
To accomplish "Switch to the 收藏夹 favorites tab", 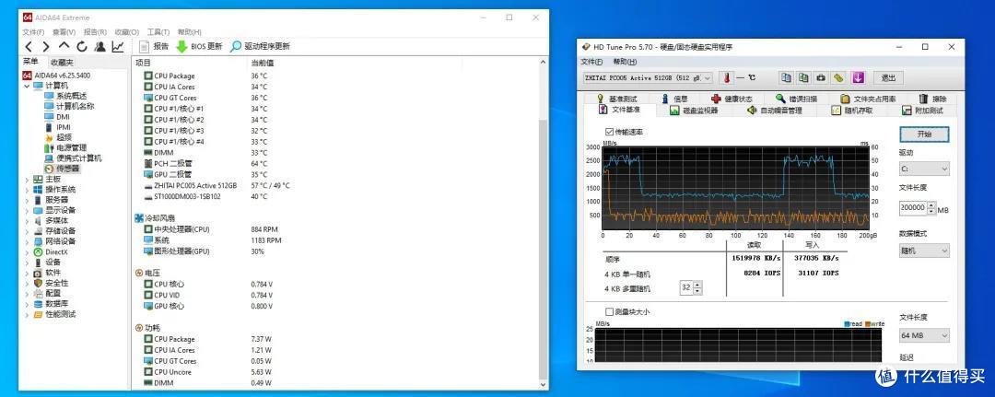I will point(62,62).
